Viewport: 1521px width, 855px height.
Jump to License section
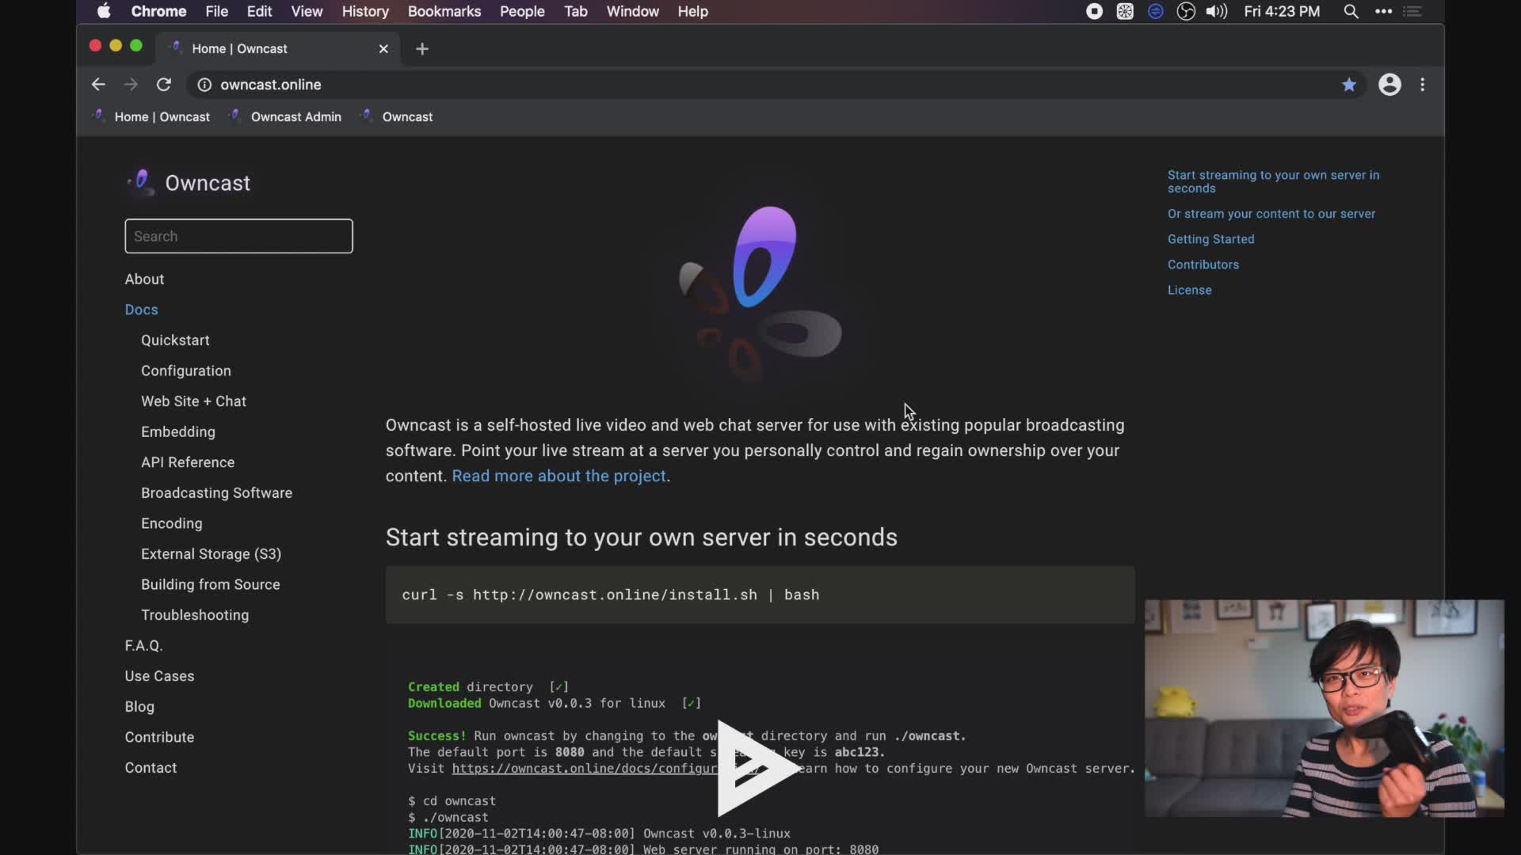(x=1189, y=290)
